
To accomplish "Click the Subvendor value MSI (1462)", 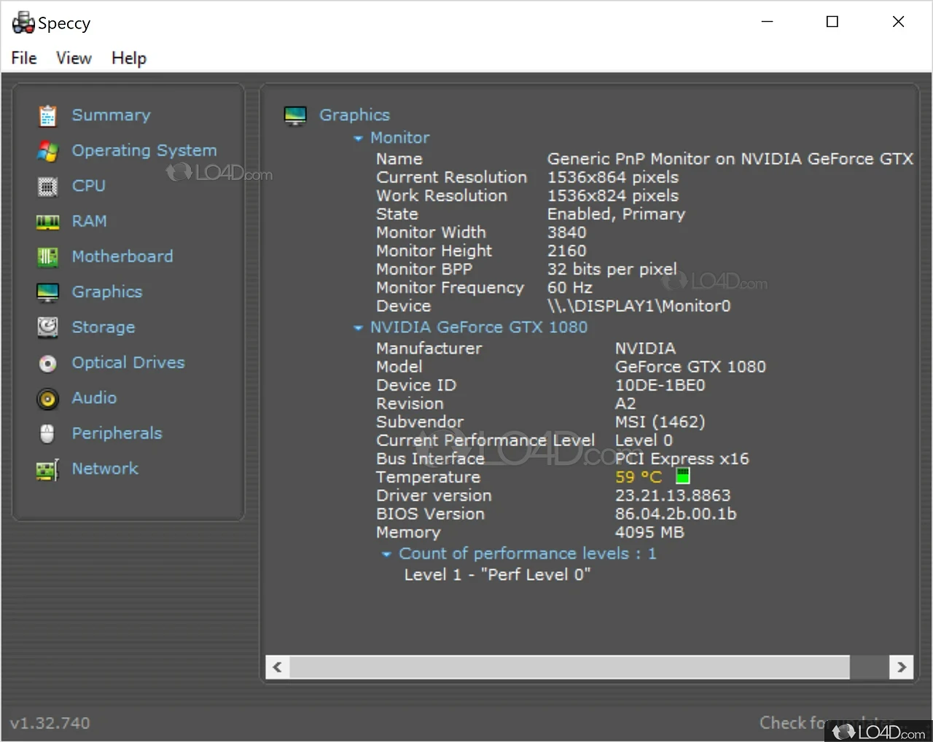I will pos(660,422).
